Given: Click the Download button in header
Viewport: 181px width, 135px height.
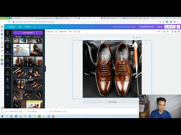Looking at the screenshot, I should pyautogui.click(x=170, y=27).
